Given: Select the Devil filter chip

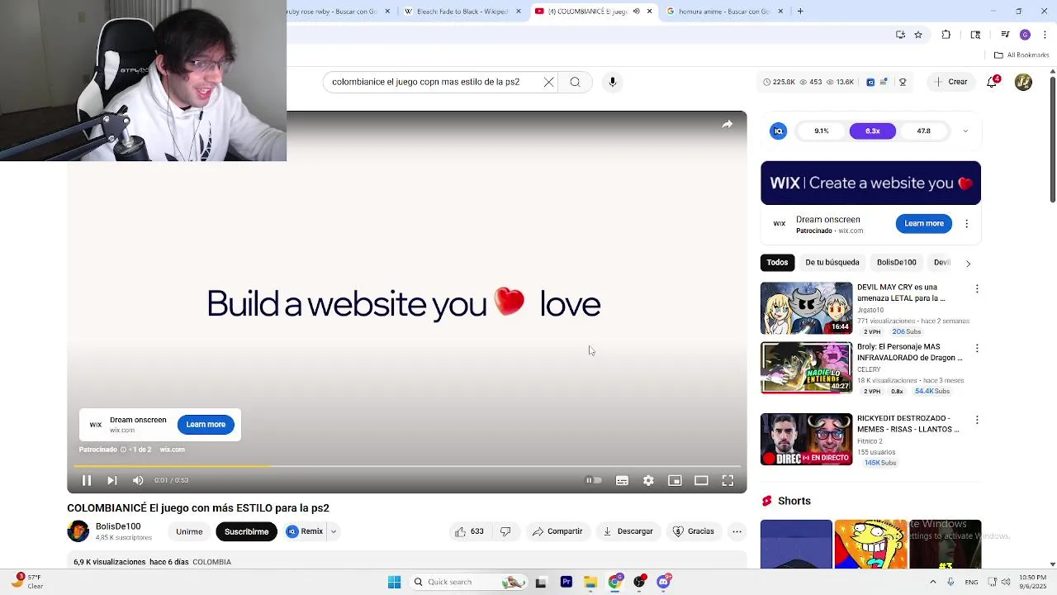Looking at the screenshot, I should [x=942, y=262].
